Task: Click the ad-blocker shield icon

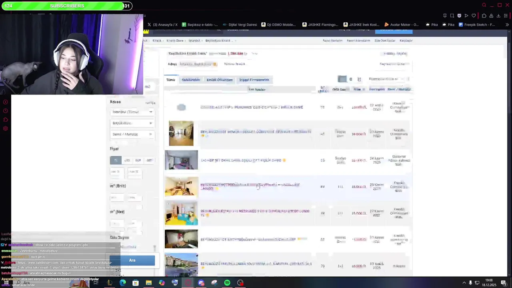Action: point(459,16)
